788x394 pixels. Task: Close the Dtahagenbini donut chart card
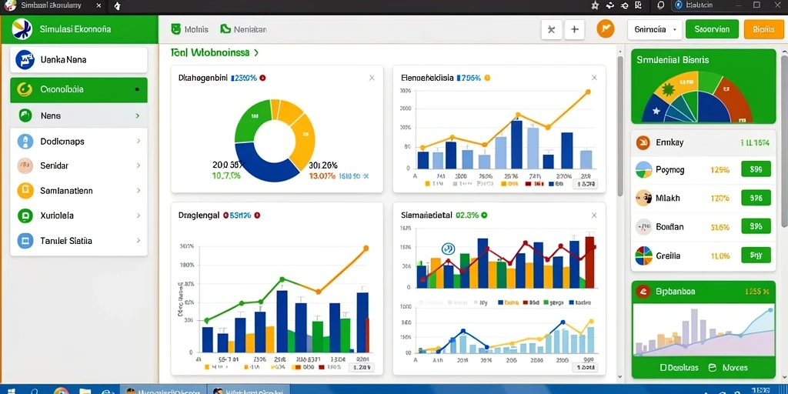372,78
